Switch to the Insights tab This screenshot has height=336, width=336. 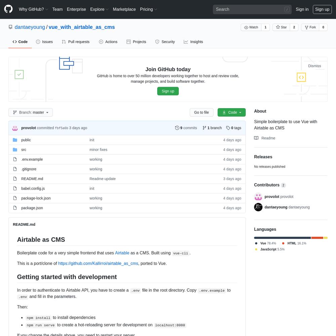coord(193,42)
